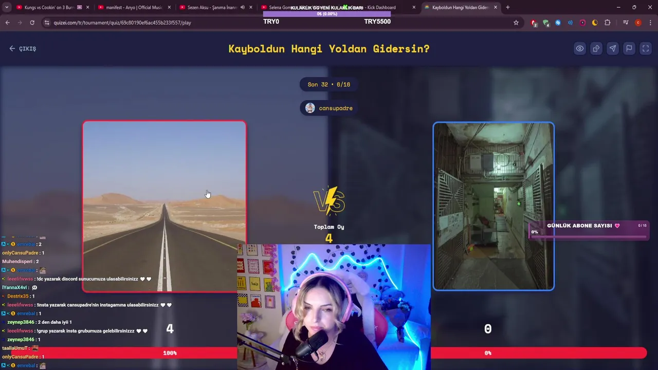Click the Son 32 • 6/16 round indicator
658x370 pixels.
pos(329,84)
